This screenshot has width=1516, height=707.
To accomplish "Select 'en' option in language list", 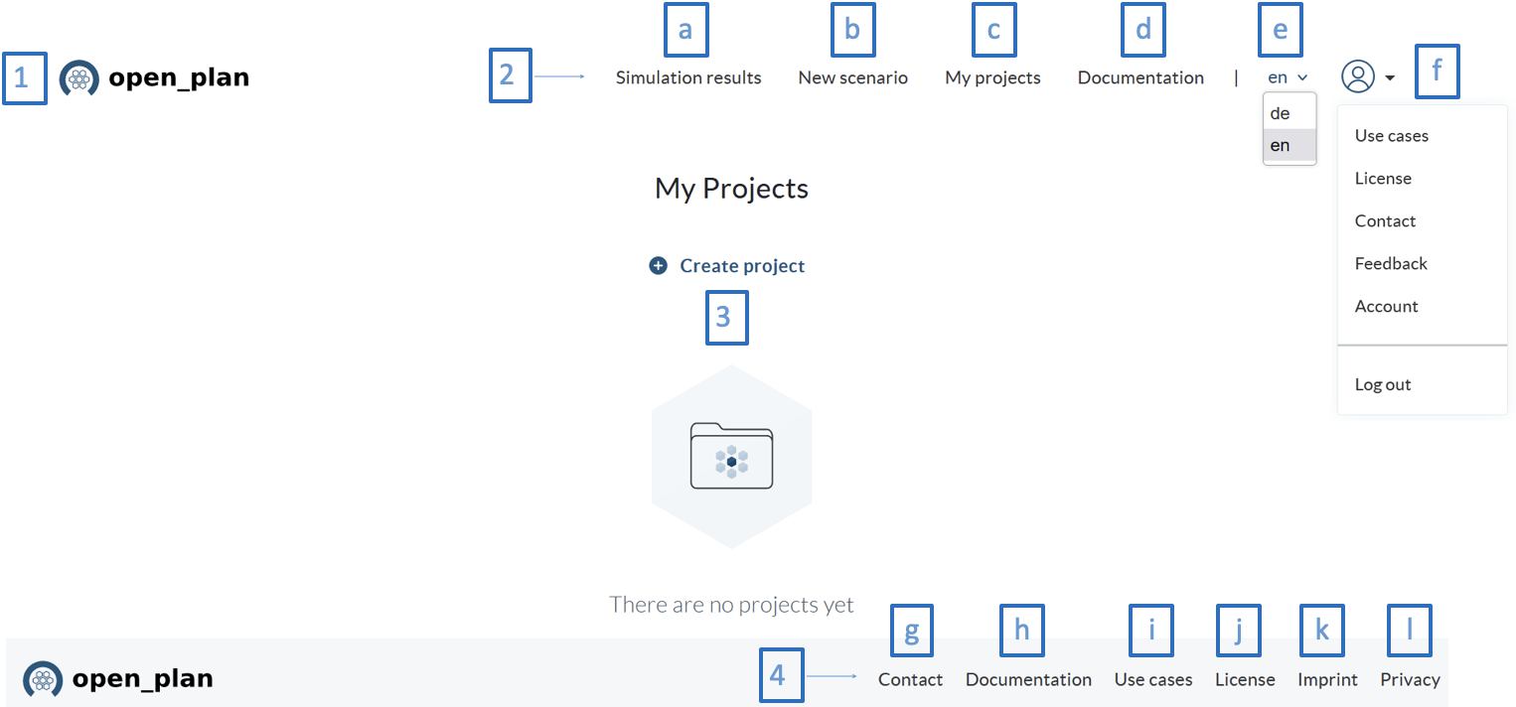I will (1281, 146).
